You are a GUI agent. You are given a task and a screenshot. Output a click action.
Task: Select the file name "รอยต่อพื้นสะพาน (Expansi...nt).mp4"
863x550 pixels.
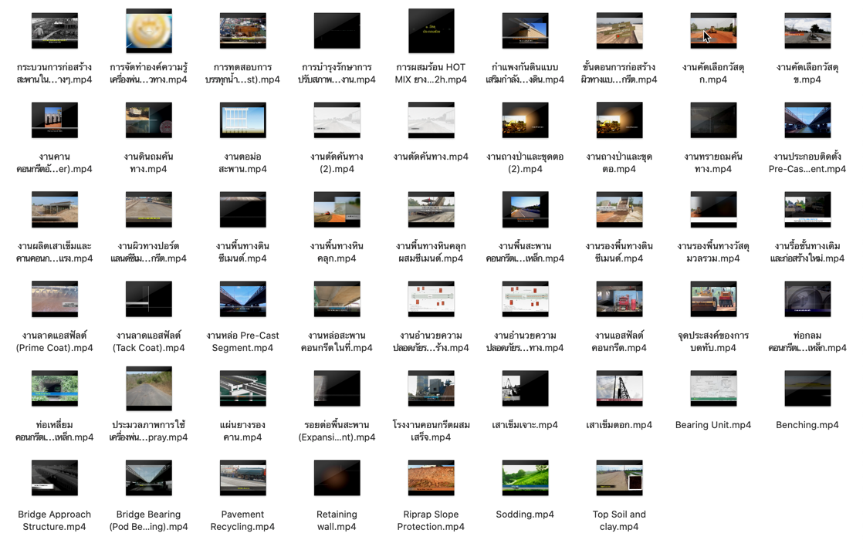[337, 430]
